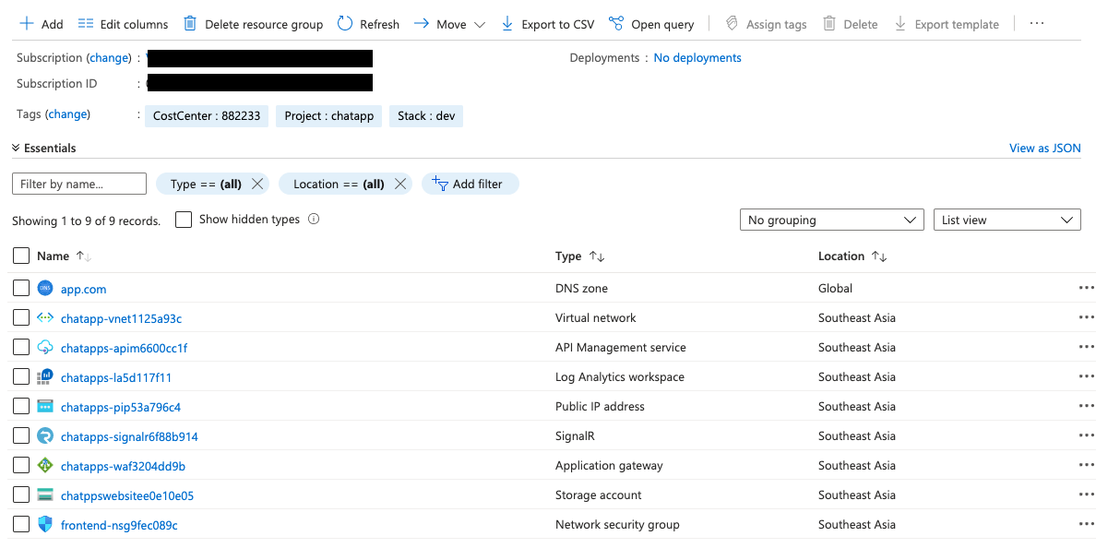Open the chatppswebsitee0e10e05 storage account link
The width and height of the screenshot is (1096, 560).
pyautogui.click(x=127, y=495)
